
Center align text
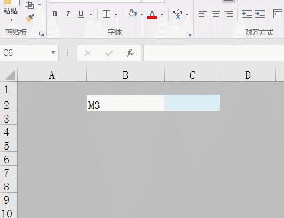tap(216, 14)
